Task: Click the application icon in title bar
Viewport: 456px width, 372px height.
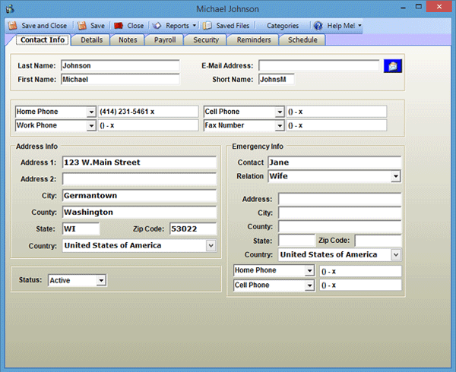Action: coord(11,8)
